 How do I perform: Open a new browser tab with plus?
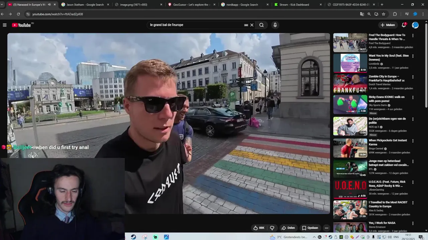point(382,5)
